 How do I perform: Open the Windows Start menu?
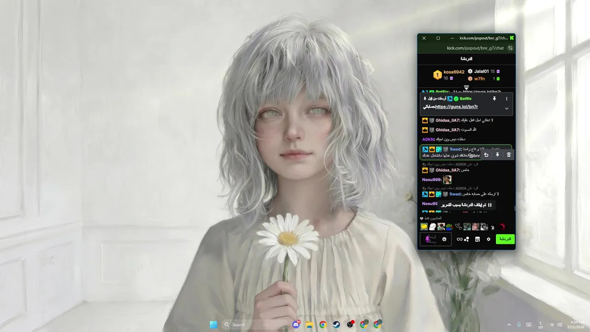tap(213, 325)
